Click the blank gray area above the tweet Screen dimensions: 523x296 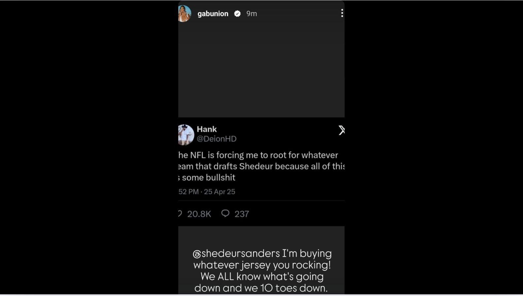(x=261, y=69)
